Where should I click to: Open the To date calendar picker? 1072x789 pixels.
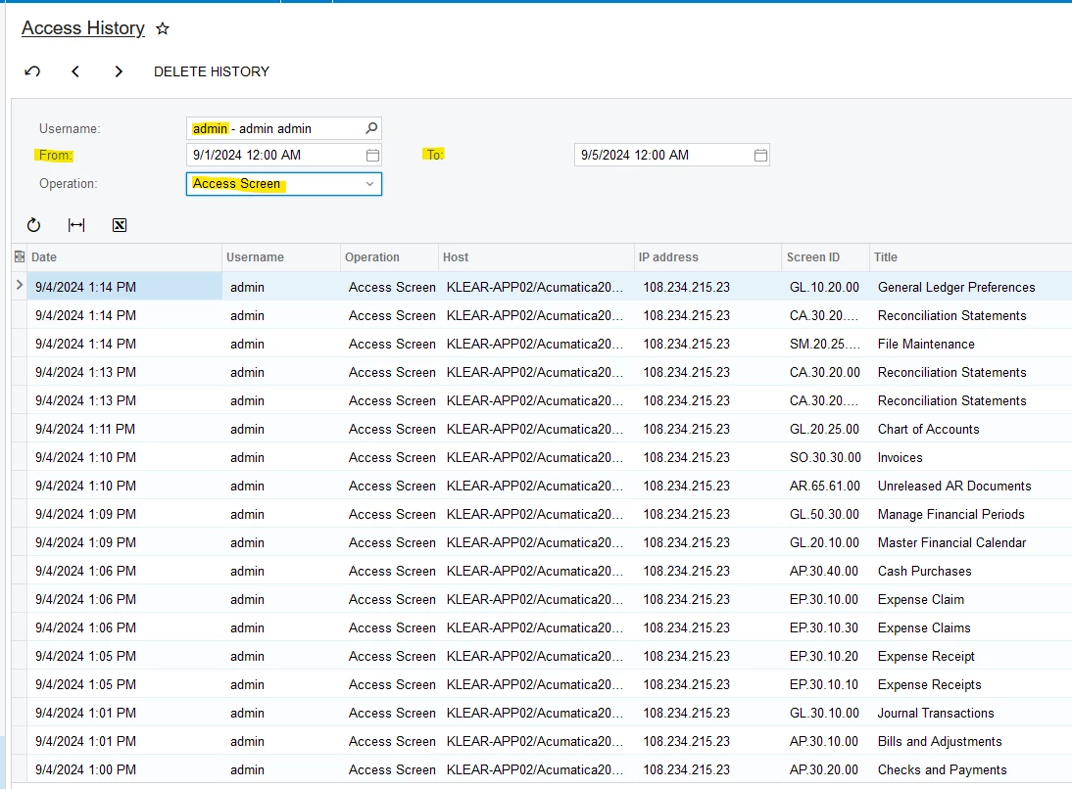tap(760, 155)
